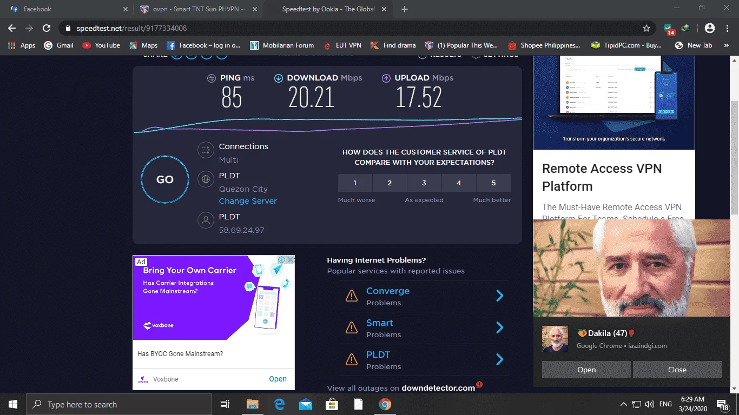The image size is (739, 415).
Task: Click the Connections multi icon
Action: [206, 150]
